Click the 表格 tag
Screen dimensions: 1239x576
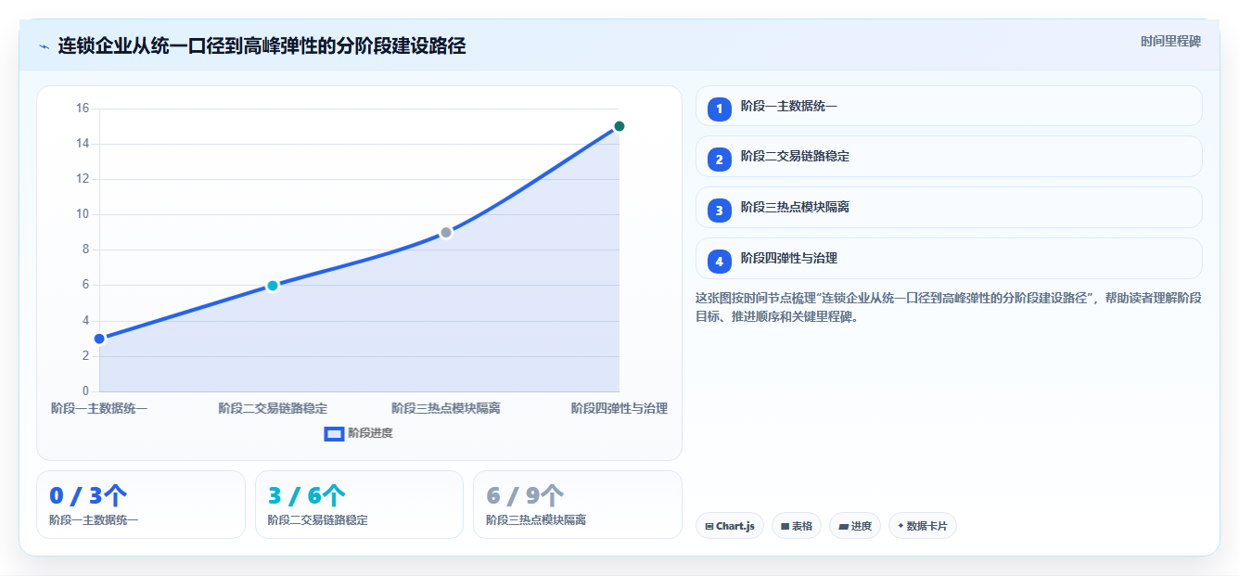[x=797, y=526]
